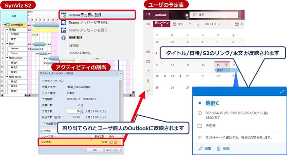Click Gantt chart vertical scrollbar down arrow
Screen dimensions: 287x155
coord(134,92)
